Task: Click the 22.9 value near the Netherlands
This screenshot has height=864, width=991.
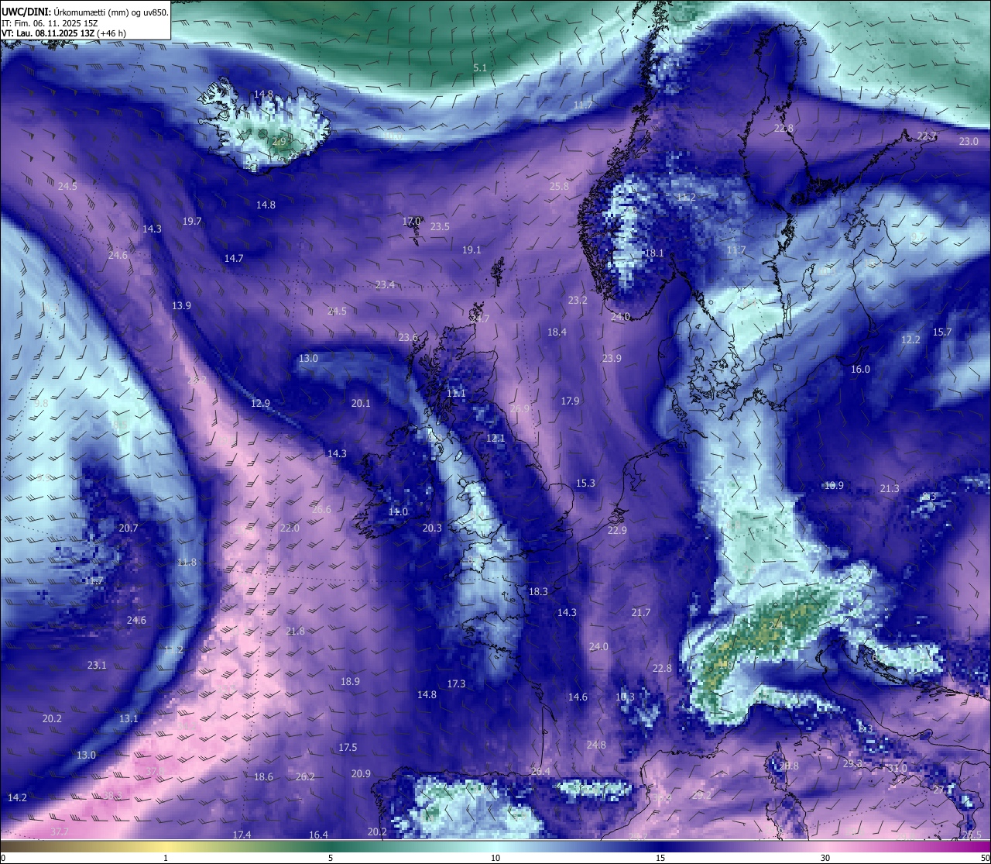Action: tap(617, 530)
